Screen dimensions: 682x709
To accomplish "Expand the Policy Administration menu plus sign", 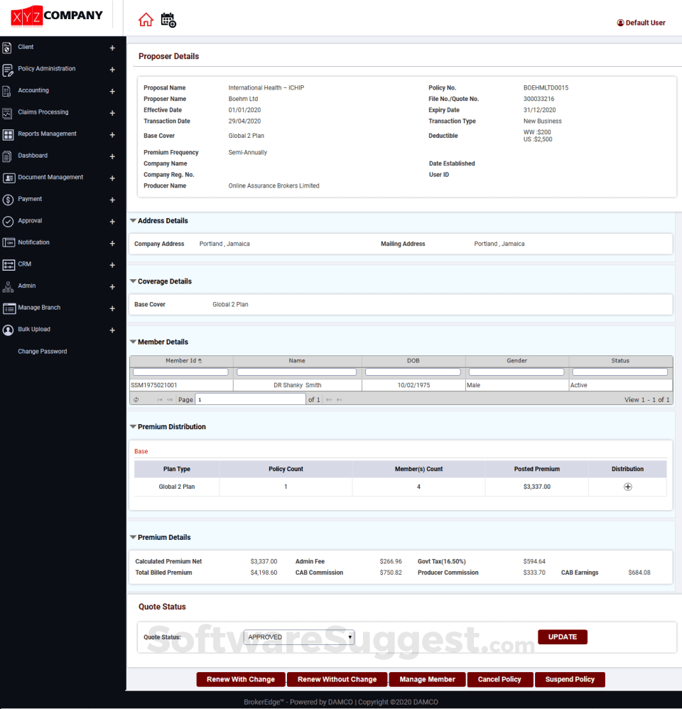I will tap(112, 70).
